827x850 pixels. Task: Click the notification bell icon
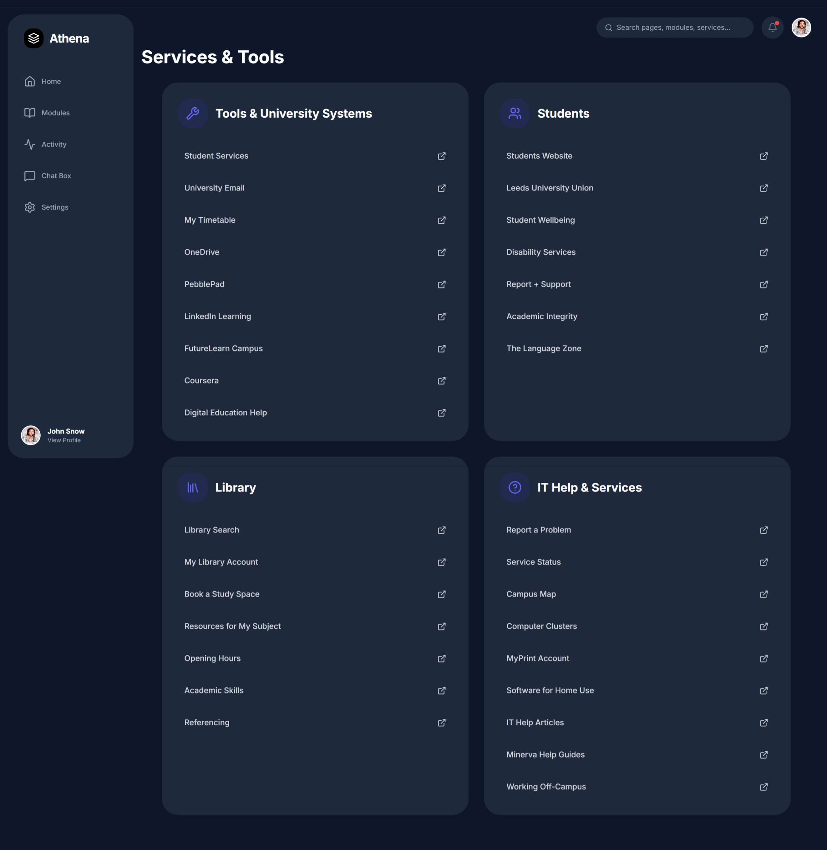pyautogui.click(x=772, y=27)
